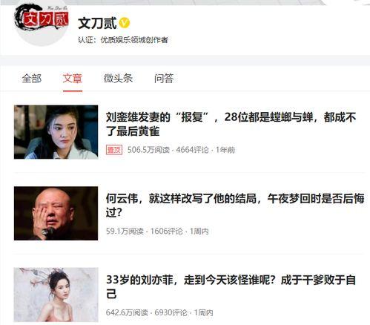Open the 33岁的刘亦菲 article headline
The width and height of the screenshot is (370, 325).
pos(231,287)
